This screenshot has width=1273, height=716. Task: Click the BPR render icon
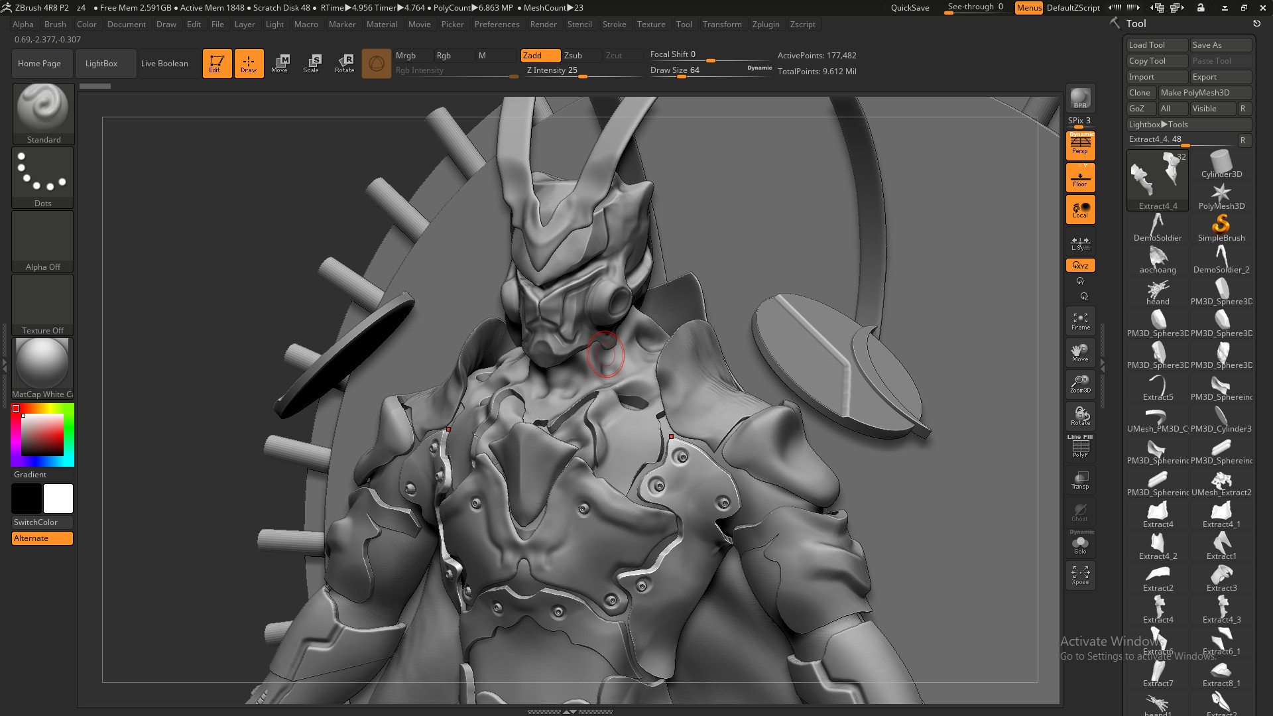pos(1080,98)
